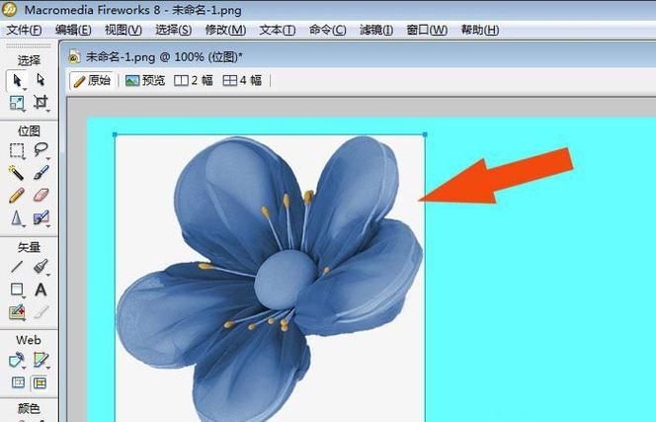Select the Text tool
Screen dimensions: 656x422
point(41,290)
